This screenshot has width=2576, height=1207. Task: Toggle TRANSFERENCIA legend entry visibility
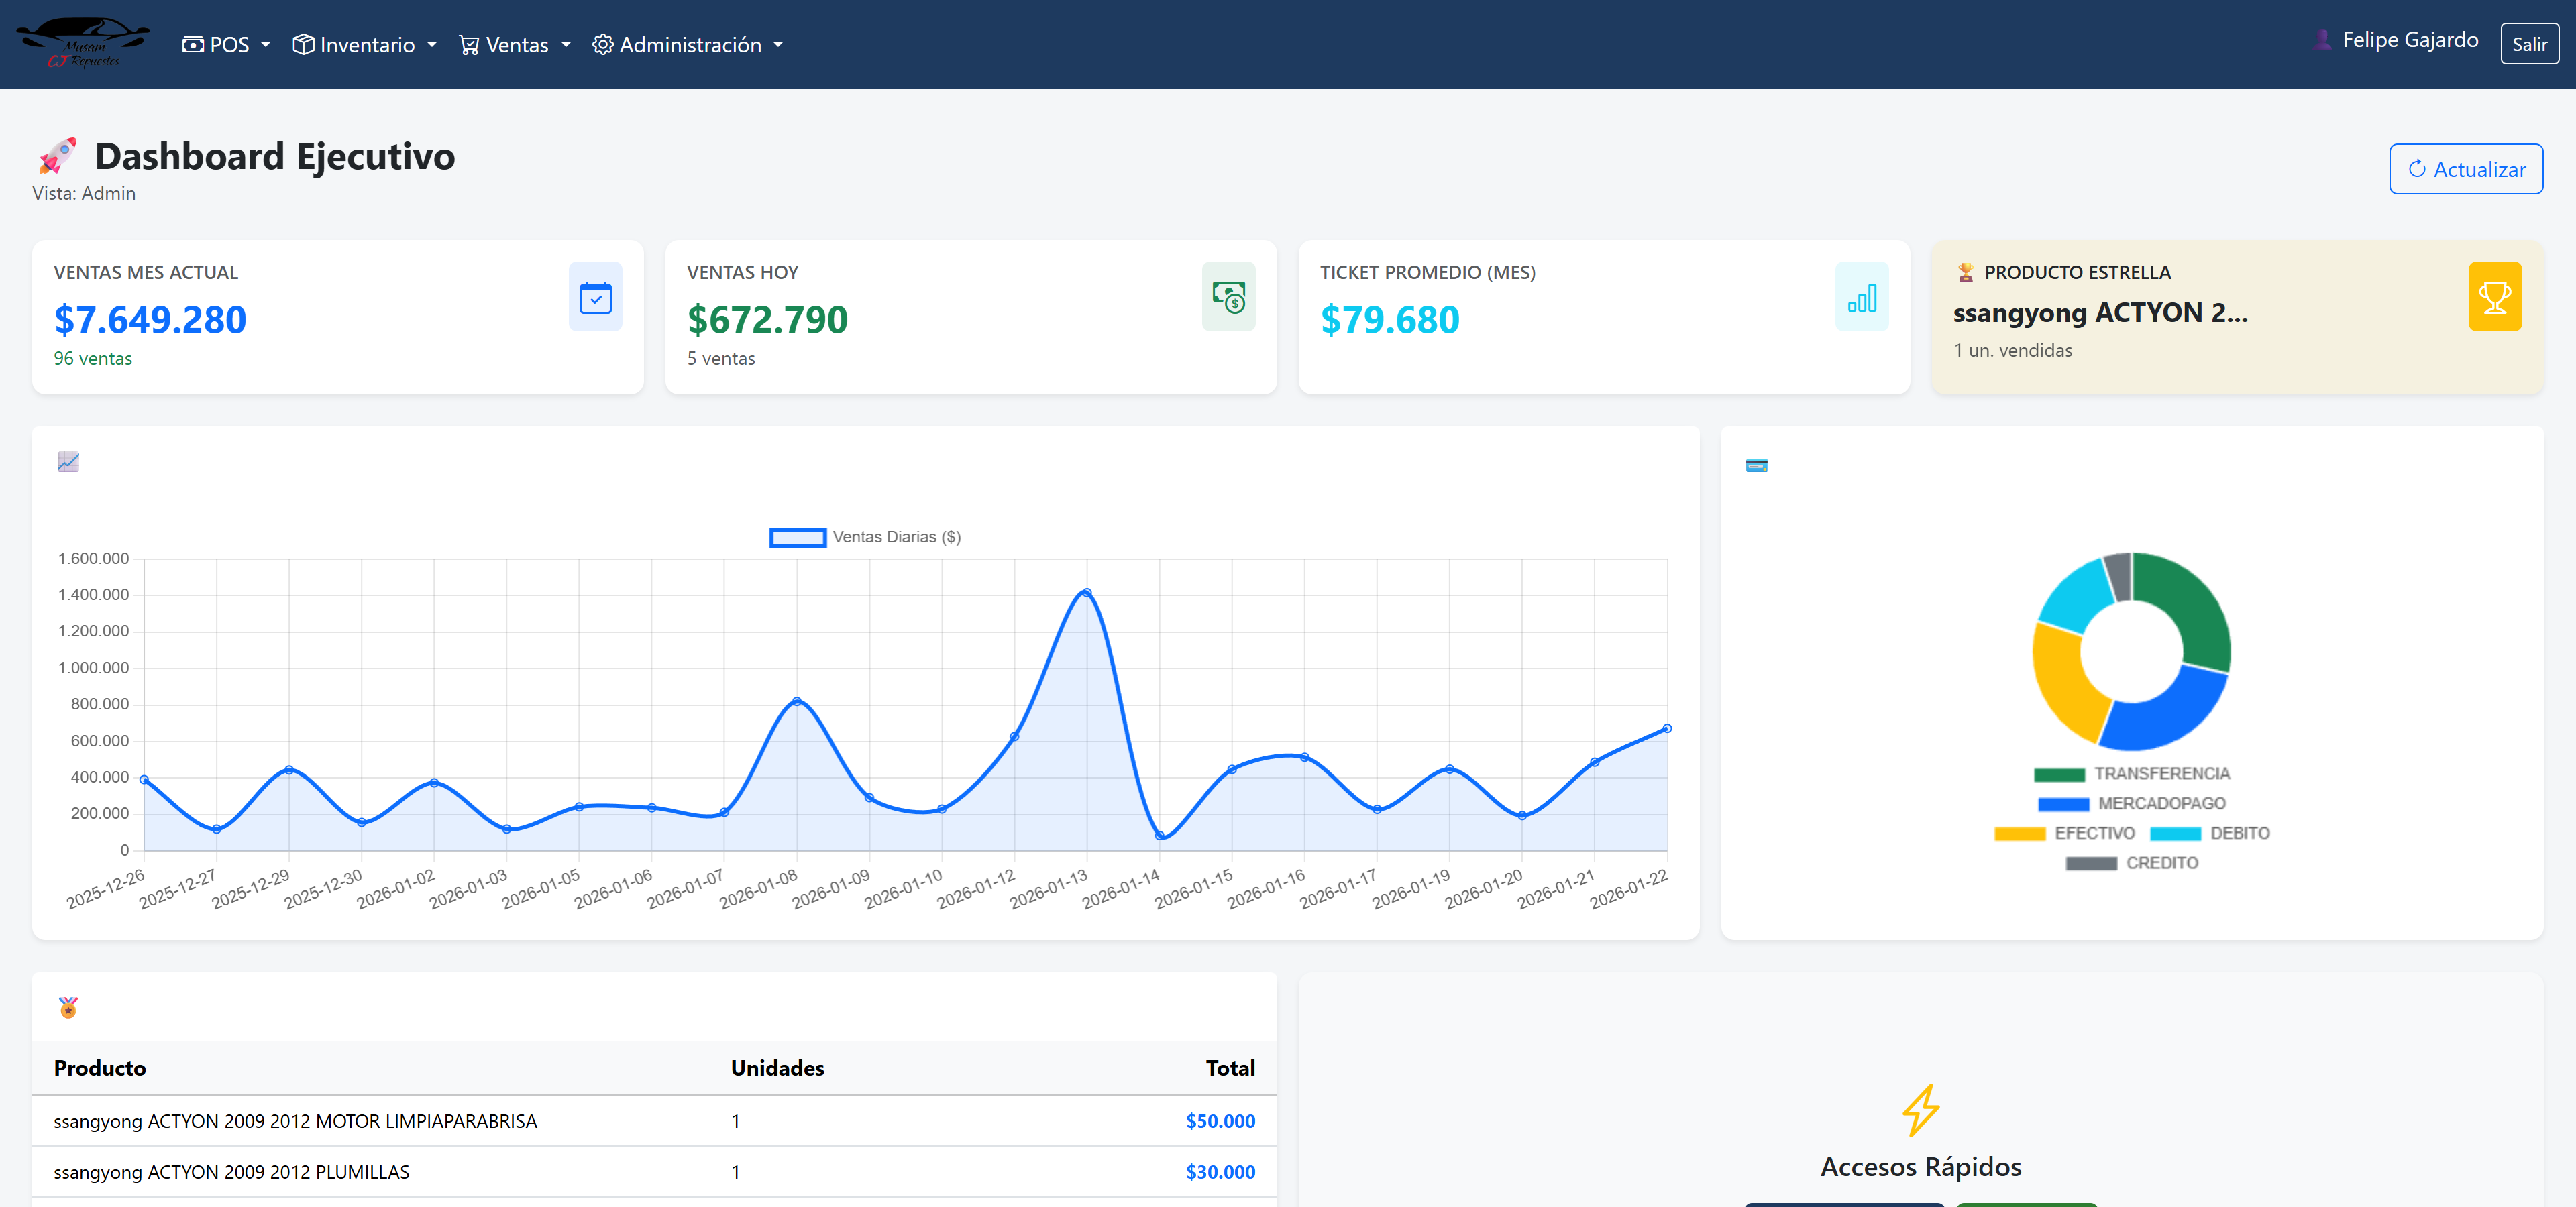(x=2132, y=774)
